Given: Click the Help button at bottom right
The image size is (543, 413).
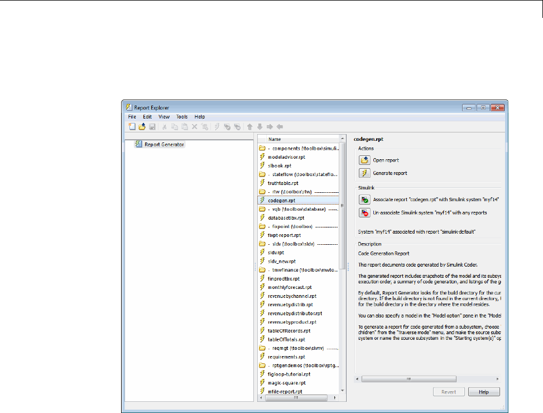Looking at the screenshot, I should pos(484,392).
